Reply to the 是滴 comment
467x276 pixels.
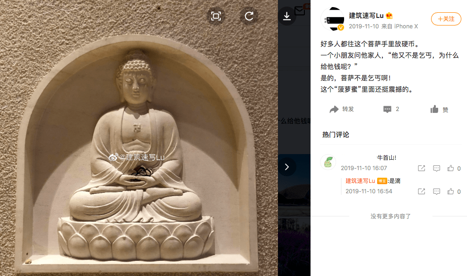click(x=437, y=191)
